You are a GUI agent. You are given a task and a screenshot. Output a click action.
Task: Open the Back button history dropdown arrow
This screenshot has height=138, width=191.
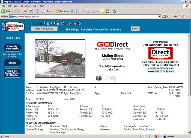[x=12, y=11]
